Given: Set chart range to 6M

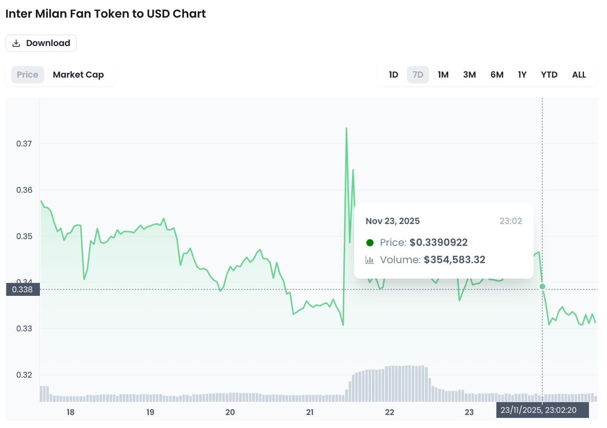Looking at the screenshot, I should pyautogui.click(x=497, y=74).
